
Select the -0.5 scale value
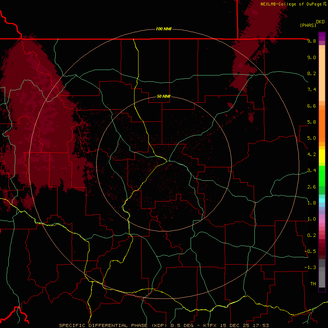pos(310,251)
